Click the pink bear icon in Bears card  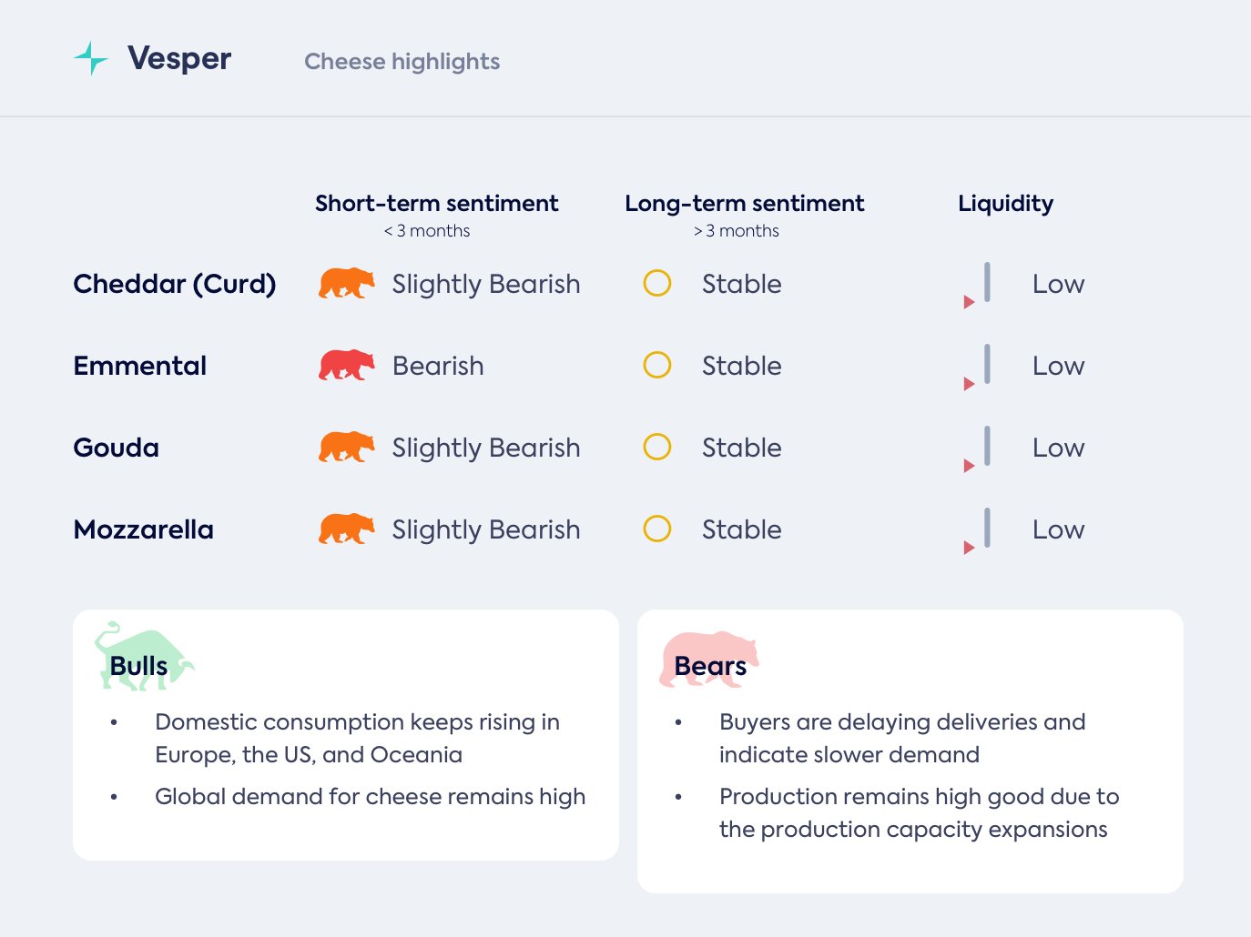(708, 659)
